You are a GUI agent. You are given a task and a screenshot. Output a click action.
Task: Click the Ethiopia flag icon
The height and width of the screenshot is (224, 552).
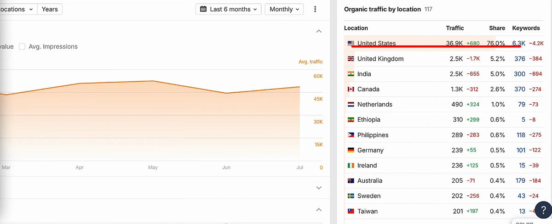coord(351,119)
